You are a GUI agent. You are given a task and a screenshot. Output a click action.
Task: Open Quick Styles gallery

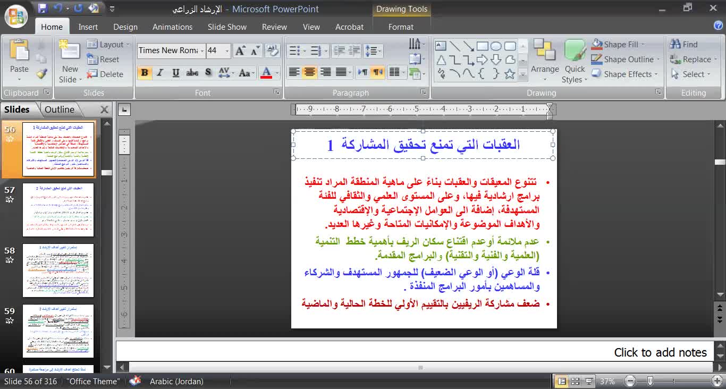click(x=575, y=61)
